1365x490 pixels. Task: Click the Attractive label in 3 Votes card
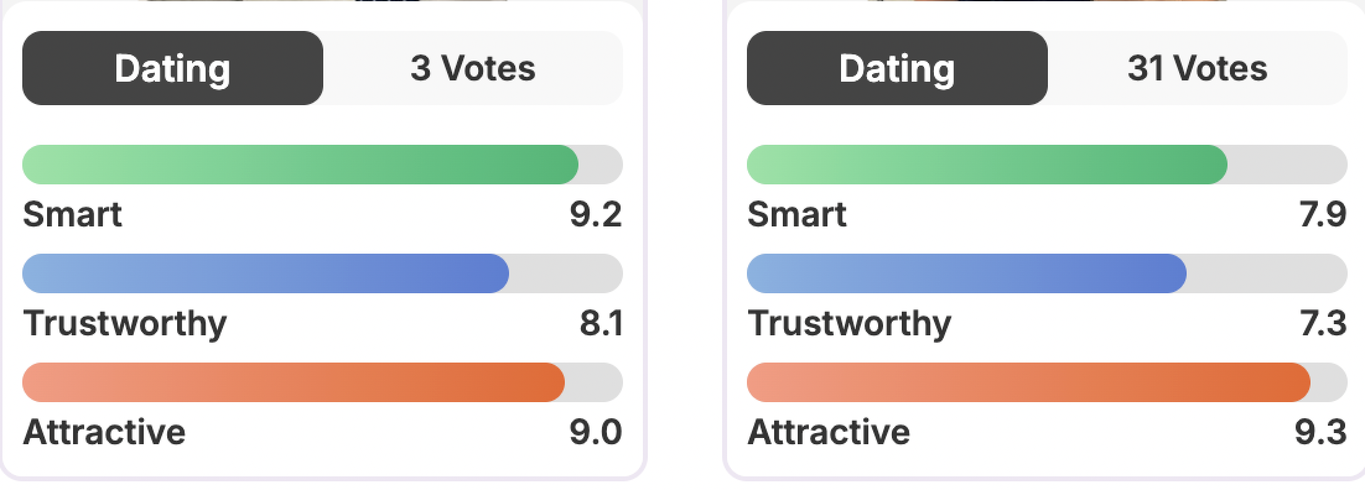coord(104,432)
